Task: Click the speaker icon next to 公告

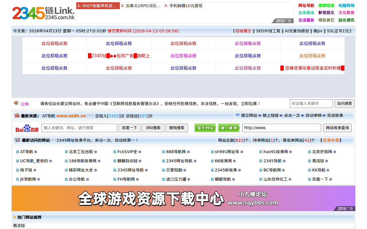Action: (16, 103)
